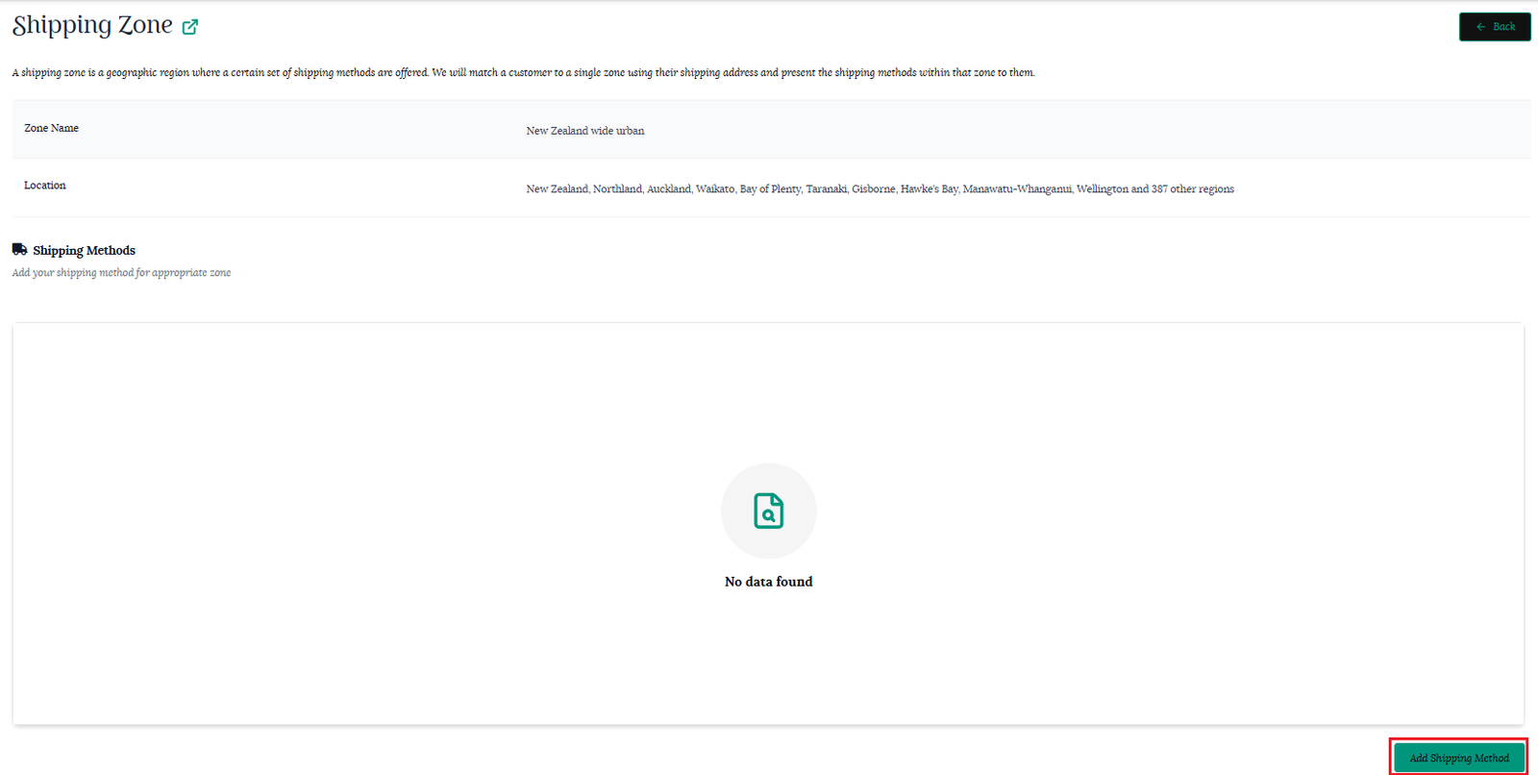1538x775 pixels.
Task: Click the document search icon above No data found
Action: (x=769, y=511)
